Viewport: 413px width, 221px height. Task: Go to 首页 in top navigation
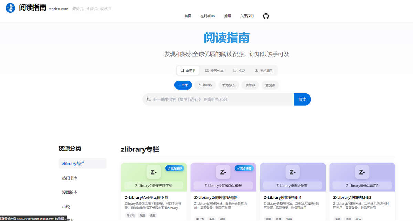(188, 16)
